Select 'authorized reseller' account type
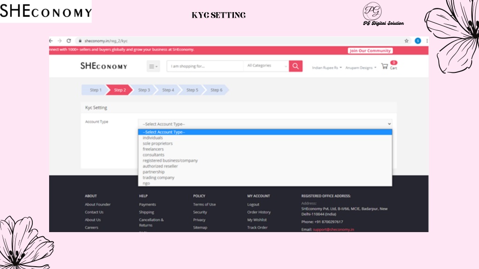This screenshot has height=269, width=479. [x=265, y=166]
